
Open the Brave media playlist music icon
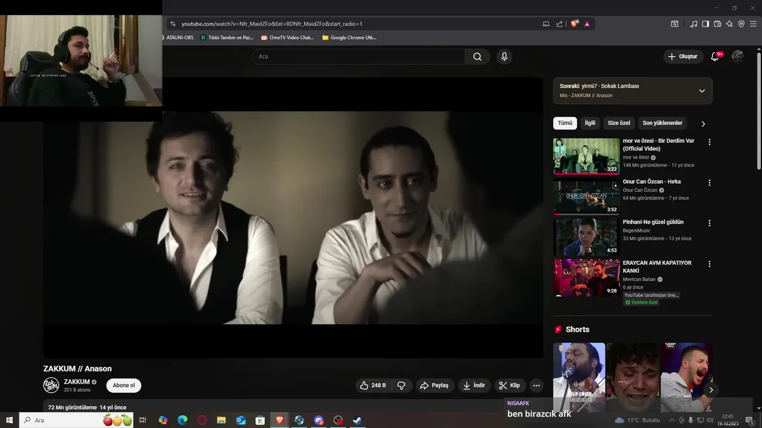point(694,24)
